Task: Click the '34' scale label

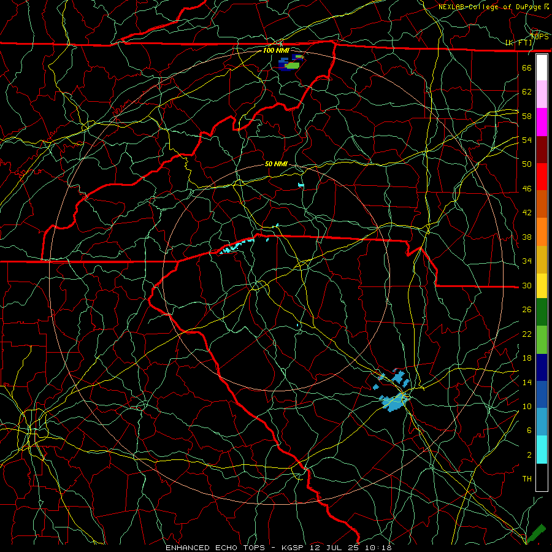Action: click(x=527, y=261)
